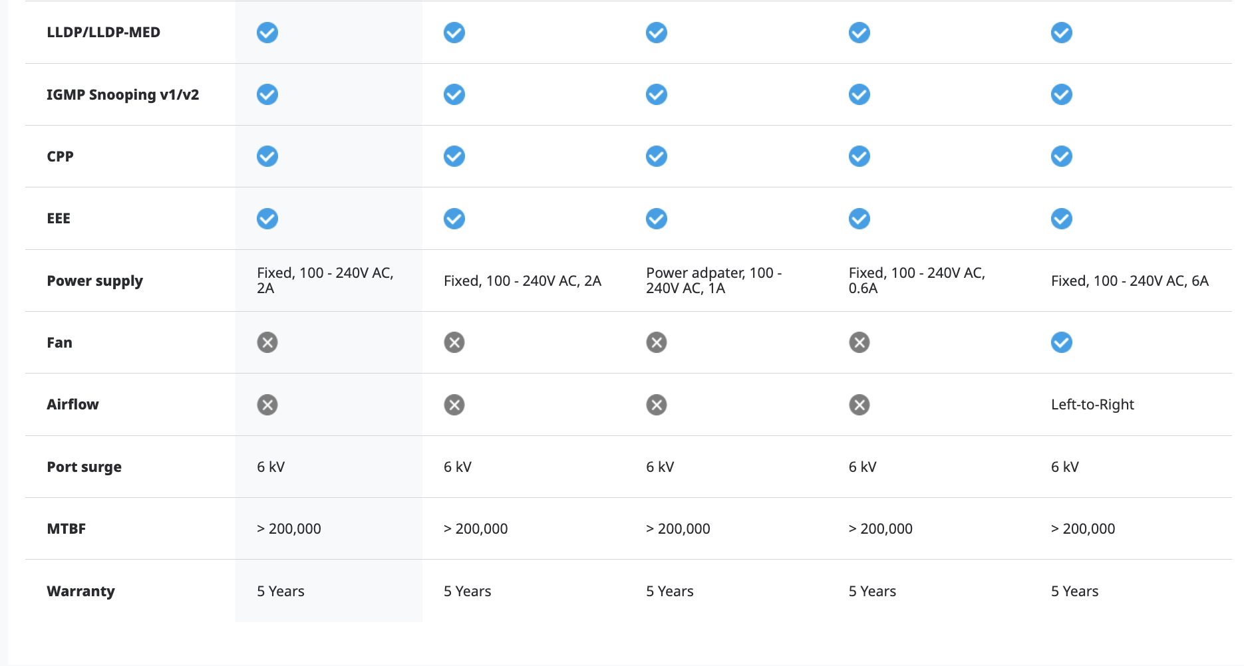Click the Fixed 100-240V AC 6A value

pos(1129,280)
